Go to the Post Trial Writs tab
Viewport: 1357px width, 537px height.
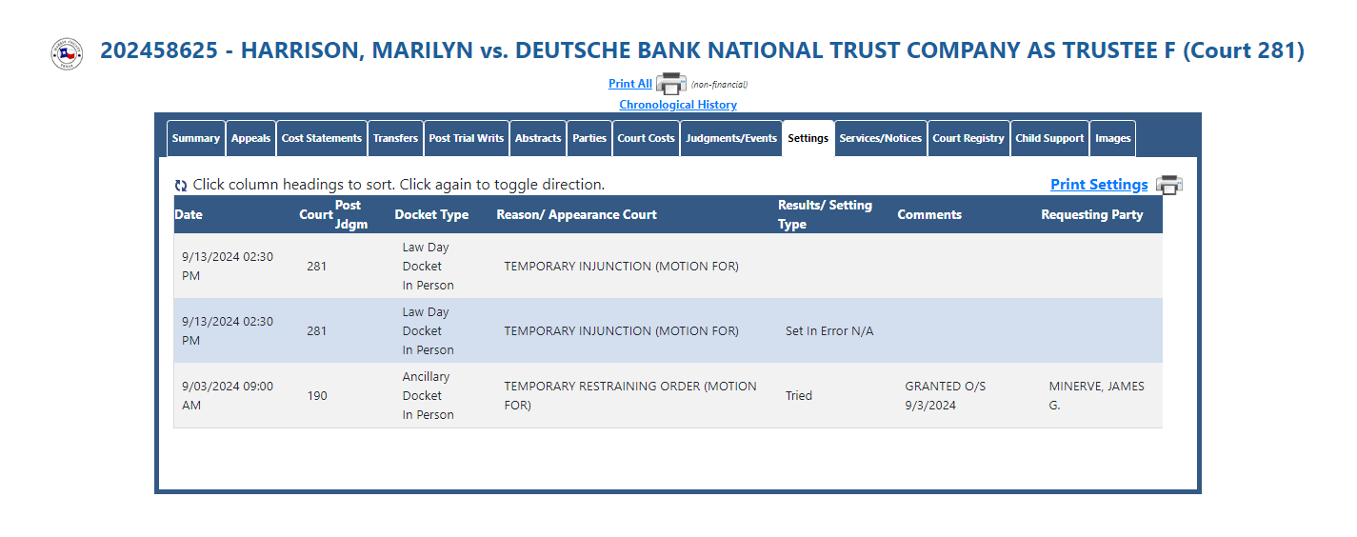point(467,138)
